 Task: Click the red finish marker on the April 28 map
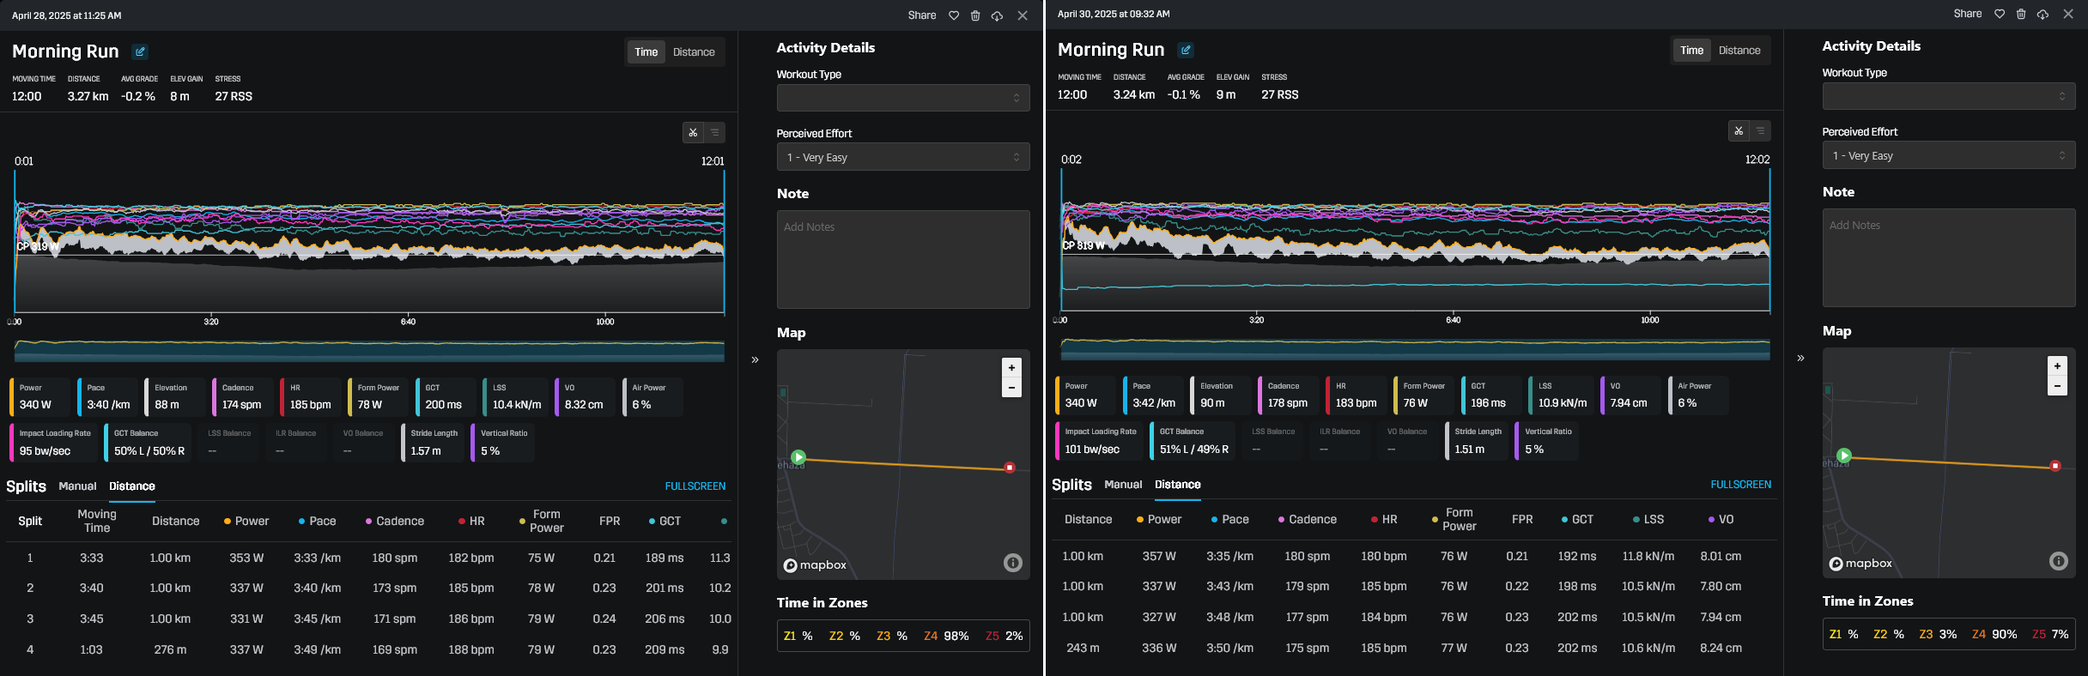click(1010, 468)
